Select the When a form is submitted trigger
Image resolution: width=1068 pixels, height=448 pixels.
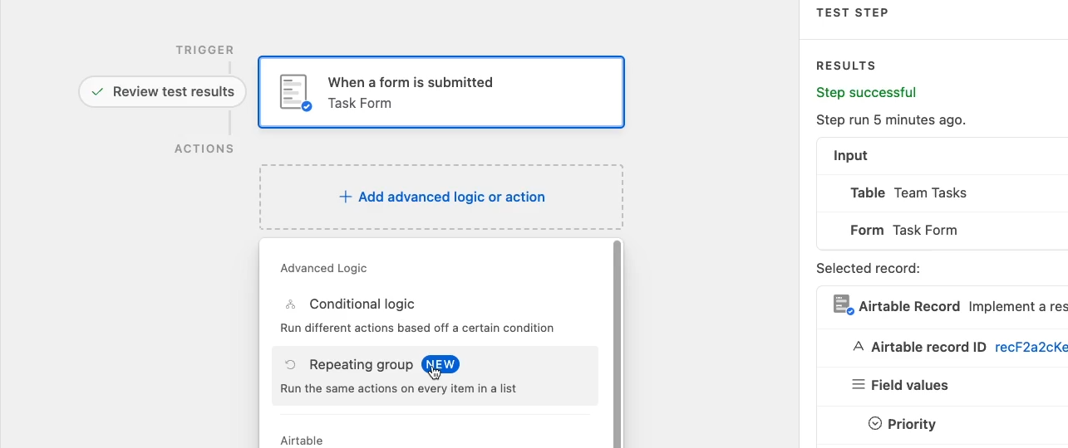pos(441,92)
